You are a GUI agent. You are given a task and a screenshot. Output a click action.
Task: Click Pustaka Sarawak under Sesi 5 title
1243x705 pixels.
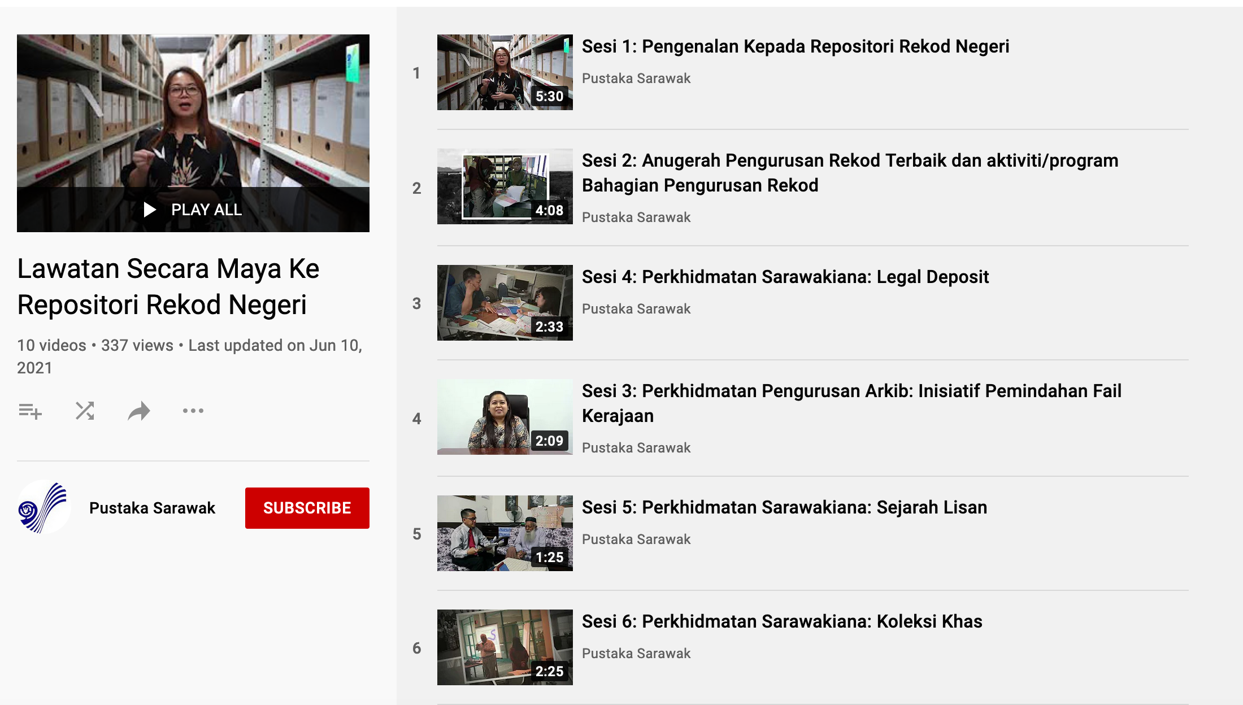(636, 539)
